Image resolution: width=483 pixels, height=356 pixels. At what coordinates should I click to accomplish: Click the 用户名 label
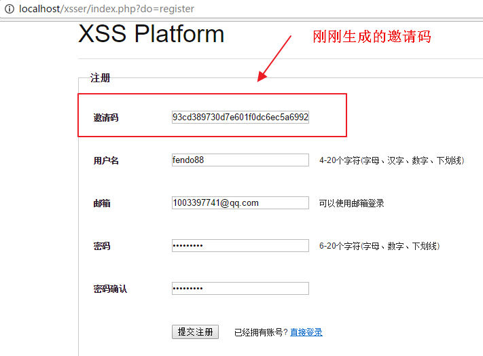(106, 160)
